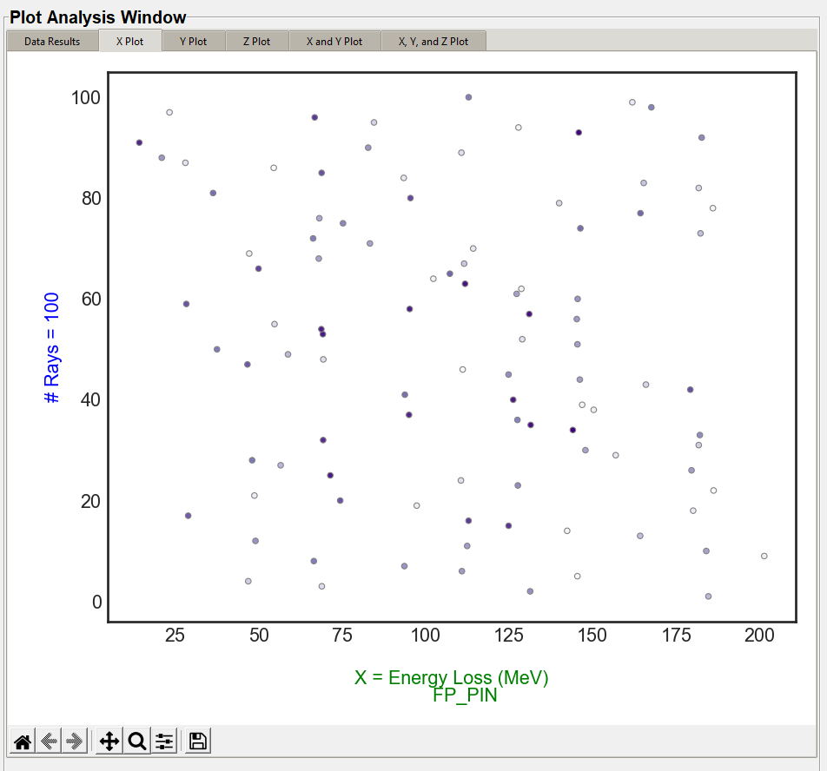Viewport: 827px width, 771px height.
Task: Open the configure subplots sliders tool
Action: 164,741
